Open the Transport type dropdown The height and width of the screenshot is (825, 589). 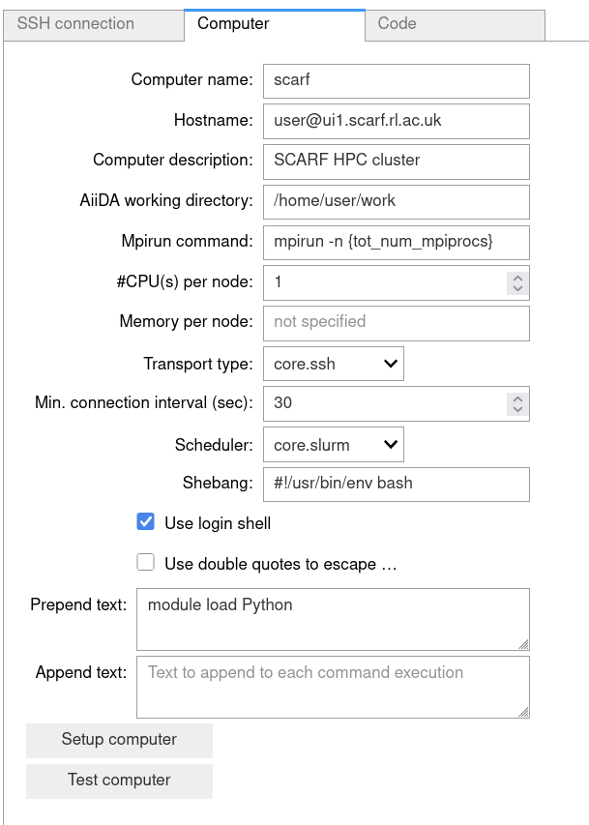pyautogui.click(x=333, y=364)
